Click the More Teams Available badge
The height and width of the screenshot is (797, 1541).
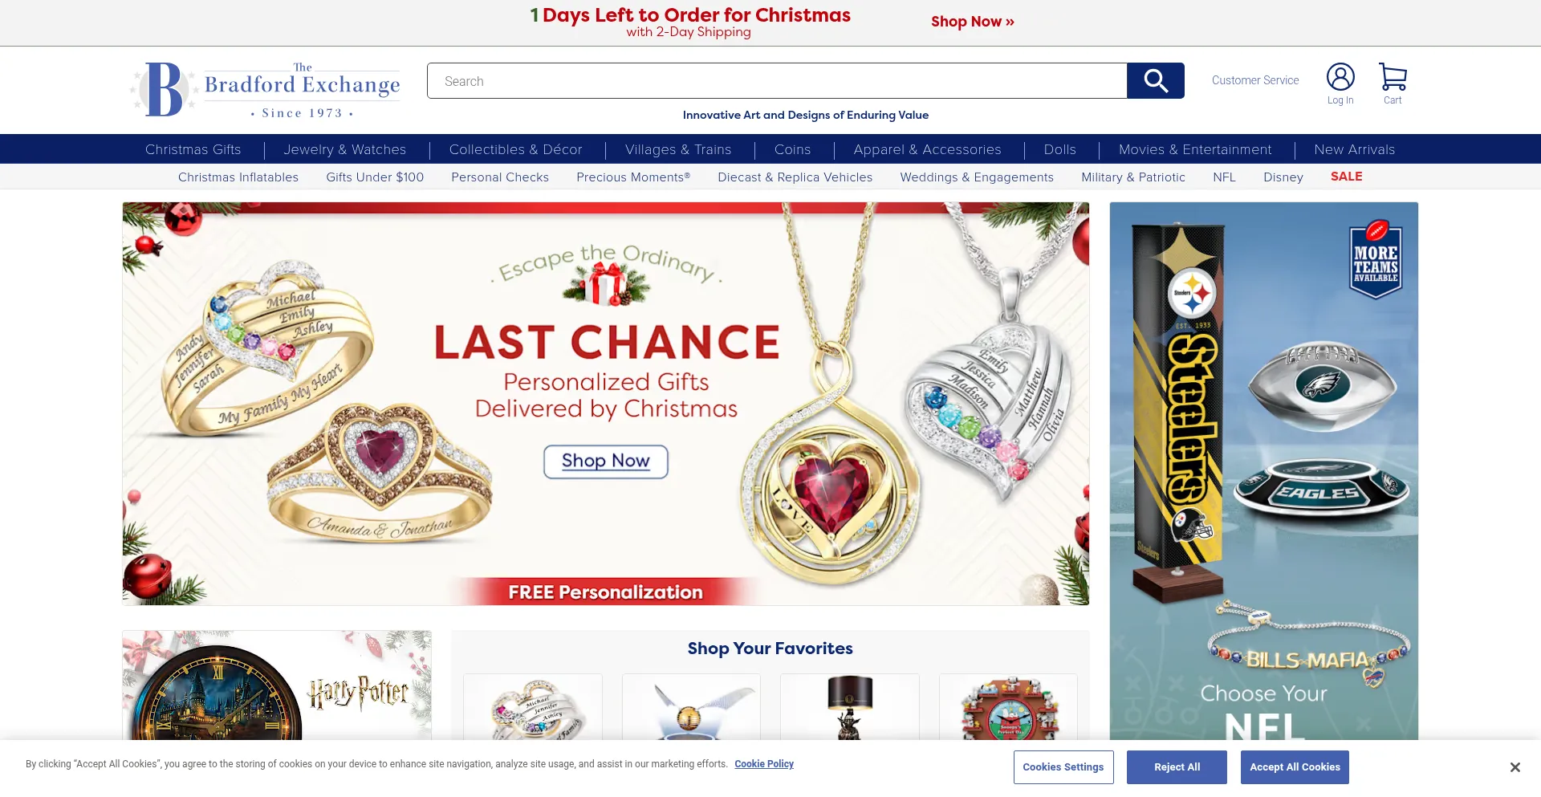1376,259
